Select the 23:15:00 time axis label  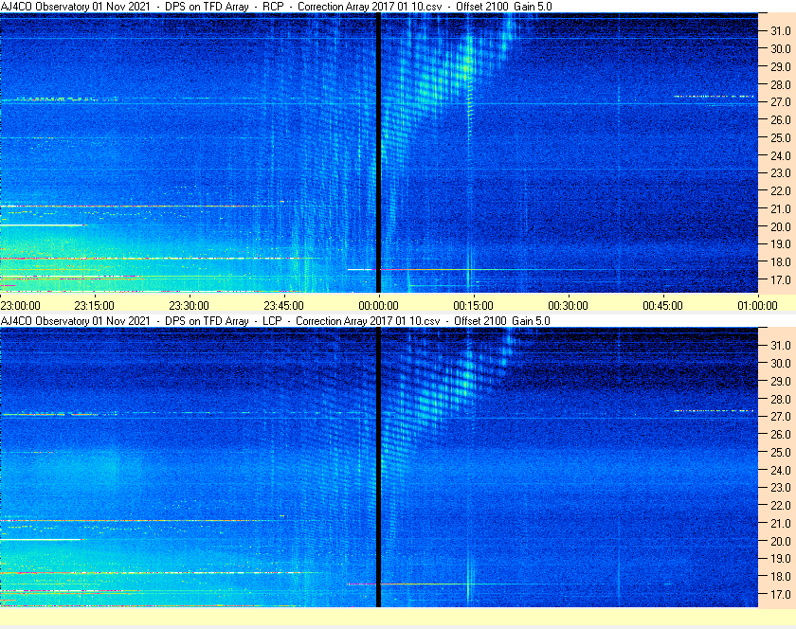pyautogui.click(x=95, y=306)
